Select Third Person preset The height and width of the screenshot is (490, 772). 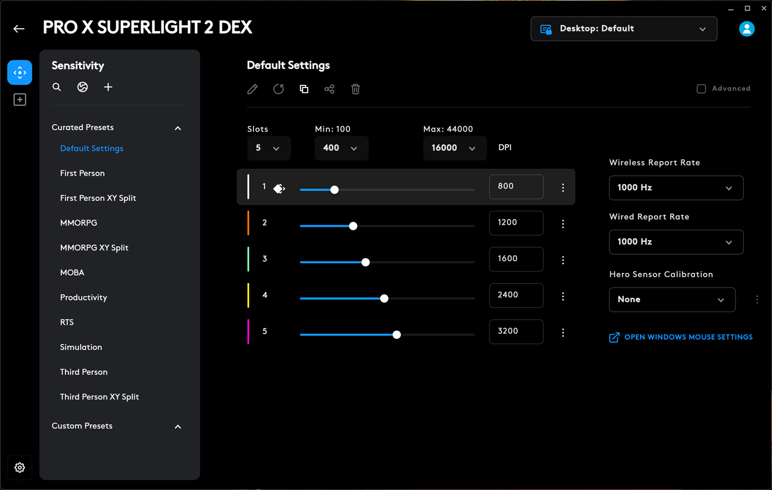[x=84, y=372]
